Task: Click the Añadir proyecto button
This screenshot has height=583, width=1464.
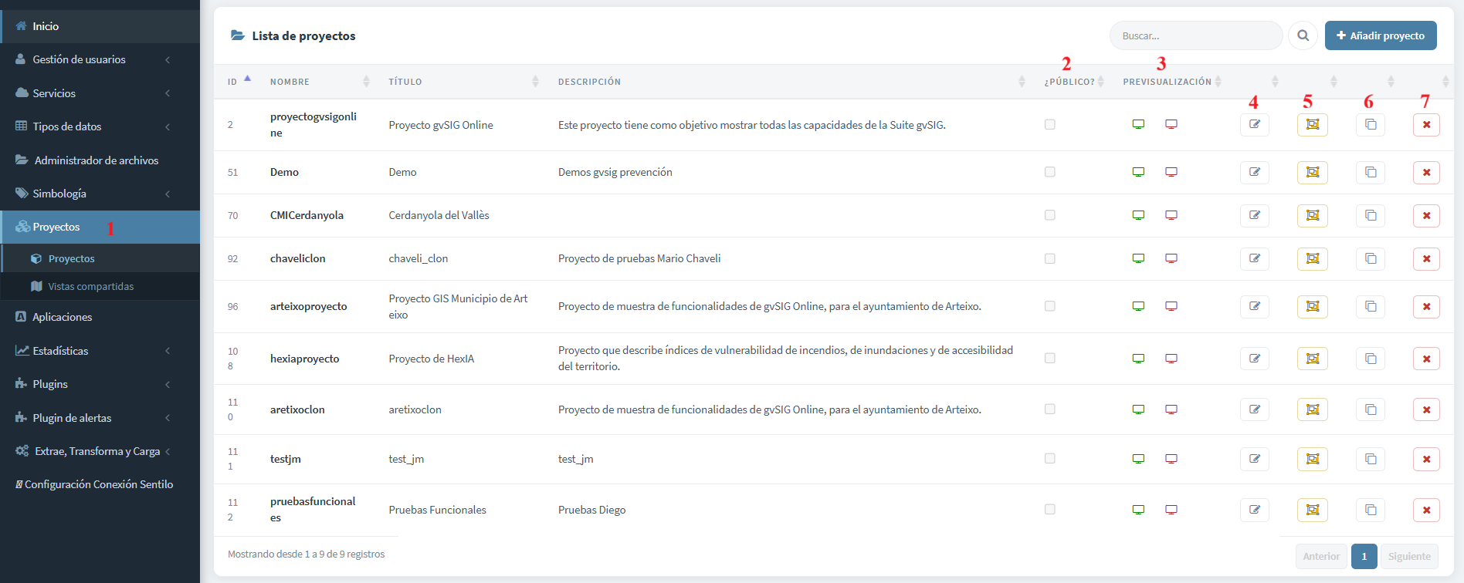Action: coord(1381,35)
